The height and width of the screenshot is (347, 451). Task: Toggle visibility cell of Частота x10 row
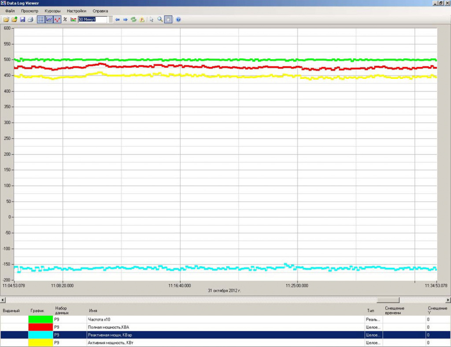click(15, 319)
